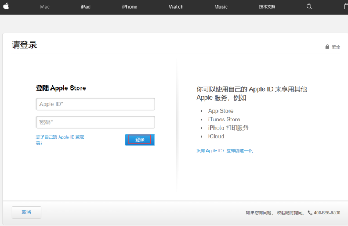
Task: Open the 技术支持 menu
Action: coord(267,7)
